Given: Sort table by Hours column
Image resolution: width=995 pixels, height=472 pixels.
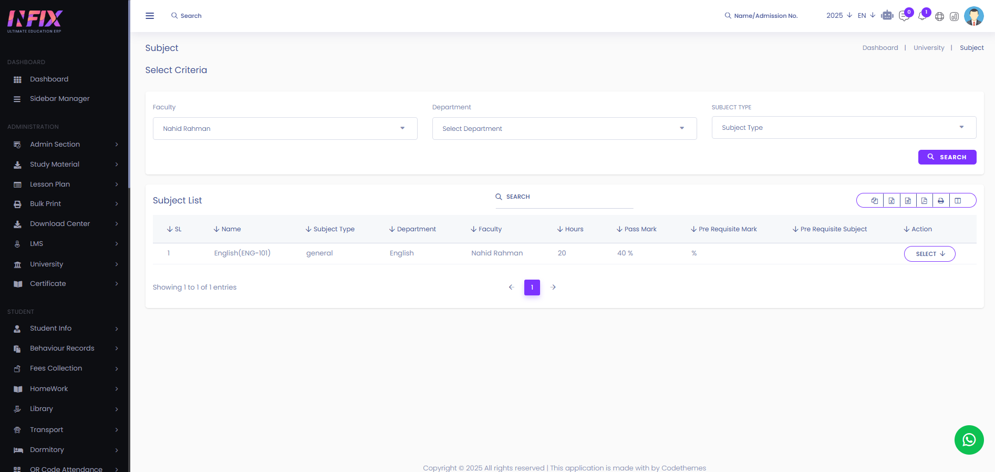Looking at the screenshot, I should tap(571, 229).
